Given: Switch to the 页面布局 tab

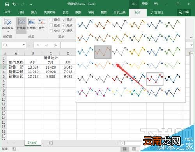Looking at the screenshot, I should point(50,12).
